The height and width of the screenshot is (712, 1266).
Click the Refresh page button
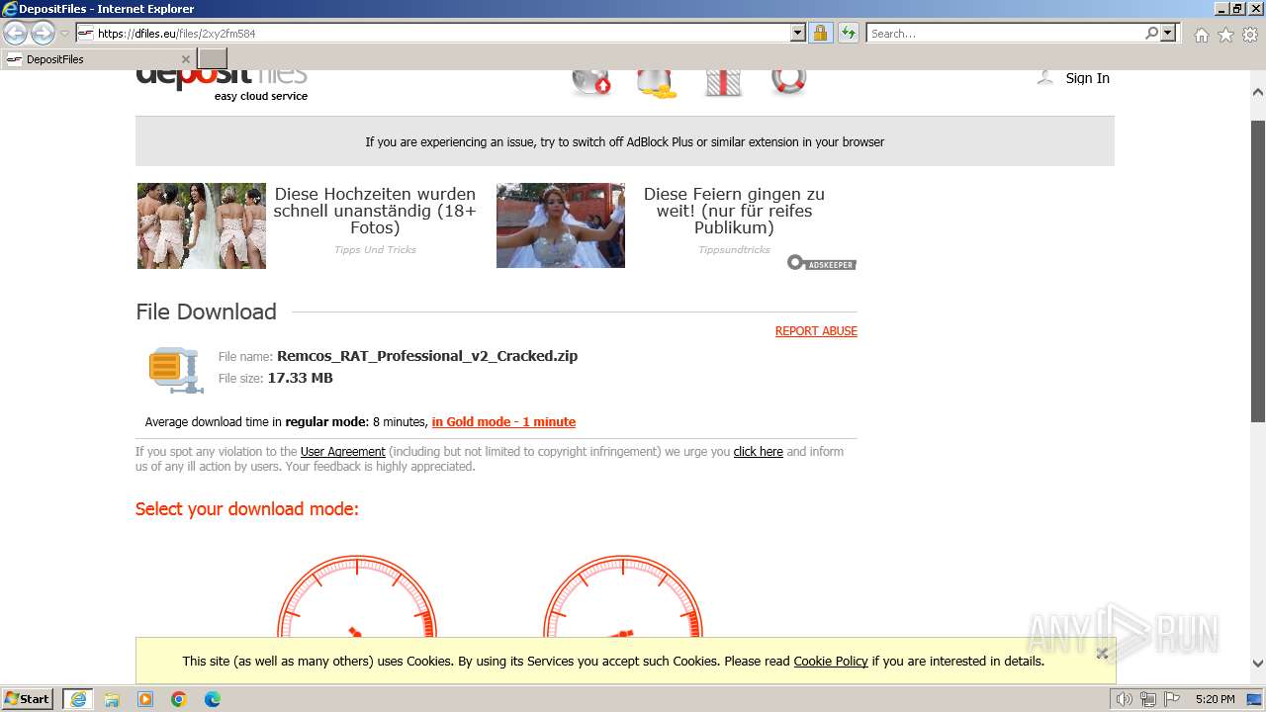849,34
